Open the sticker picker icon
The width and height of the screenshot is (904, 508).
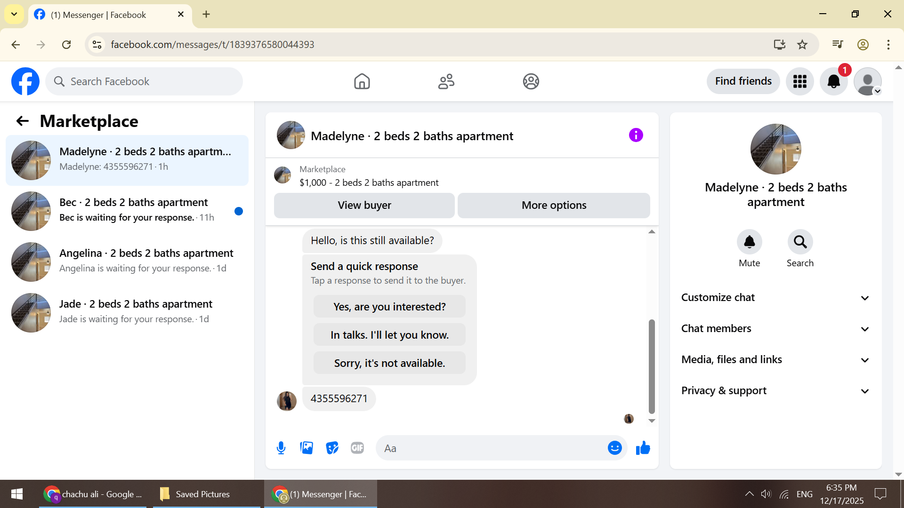pos(332,448)
